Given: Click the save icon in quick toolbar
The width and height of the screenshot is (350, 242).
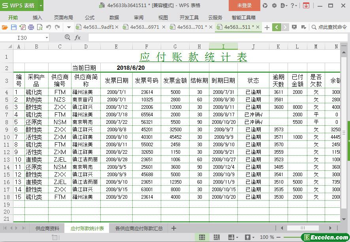Looking at the screenshot, I should [14, 27].
